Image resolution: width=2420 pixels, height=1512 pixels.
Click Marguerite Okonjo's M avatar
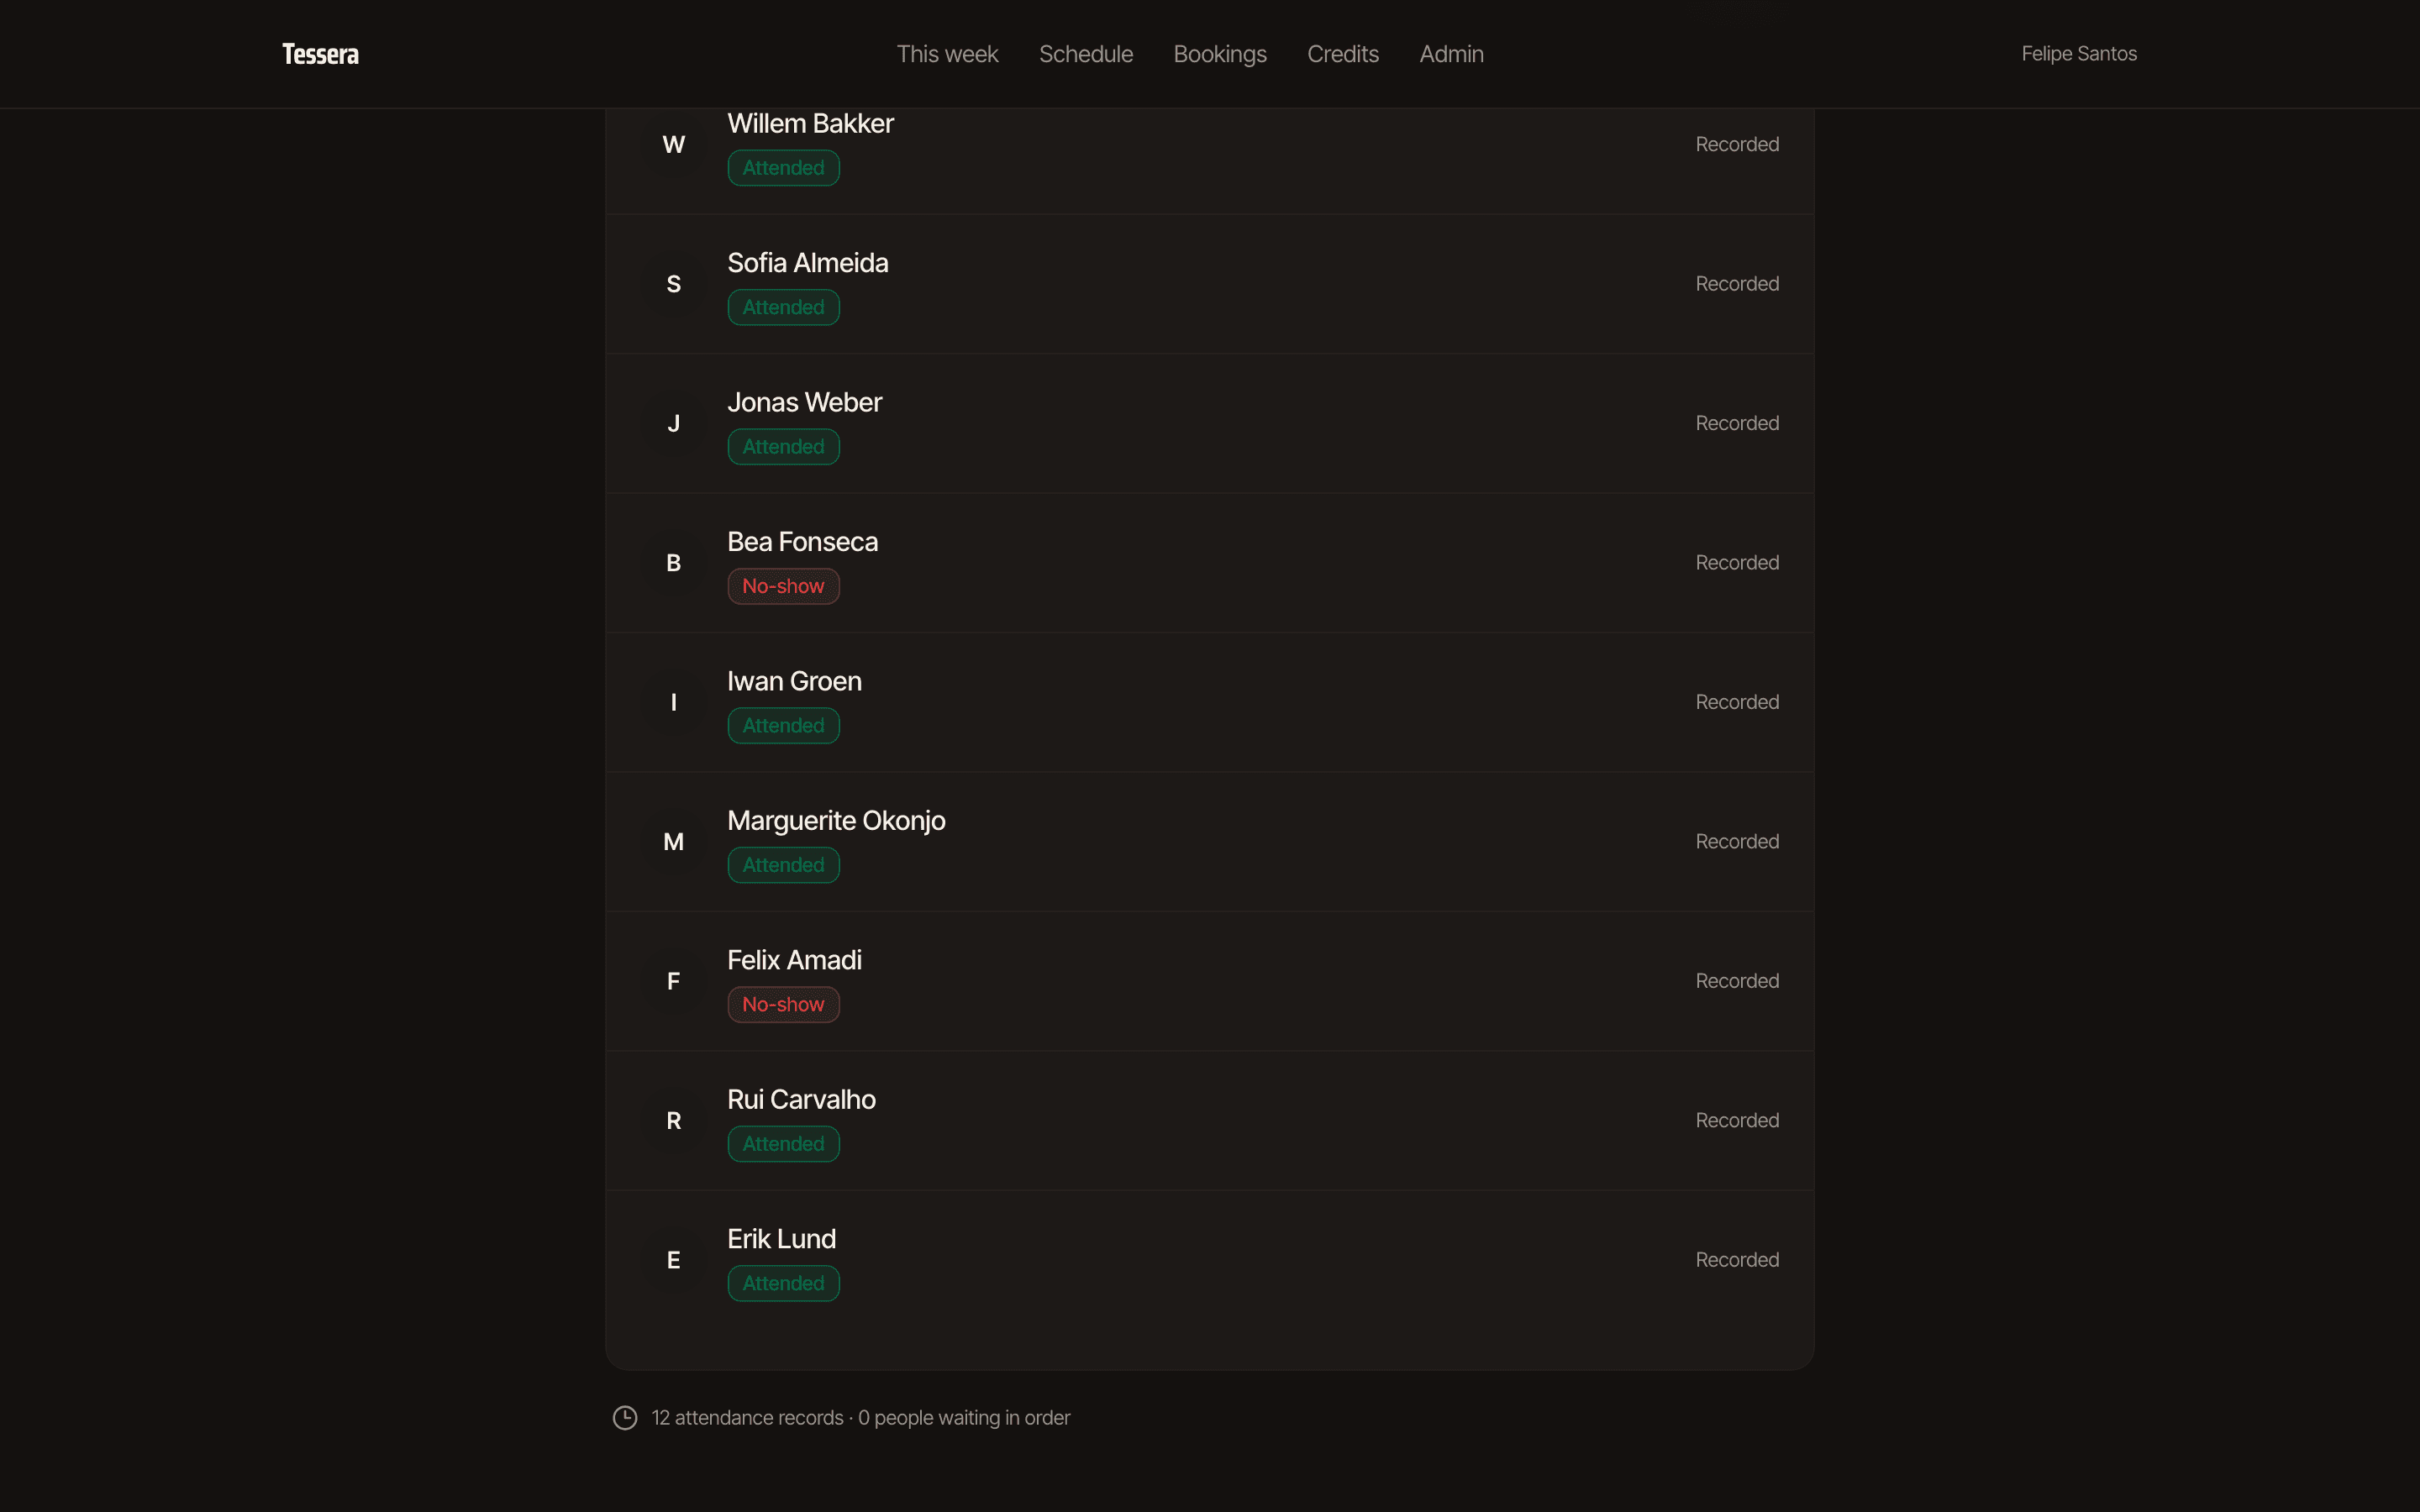(674, 842)
